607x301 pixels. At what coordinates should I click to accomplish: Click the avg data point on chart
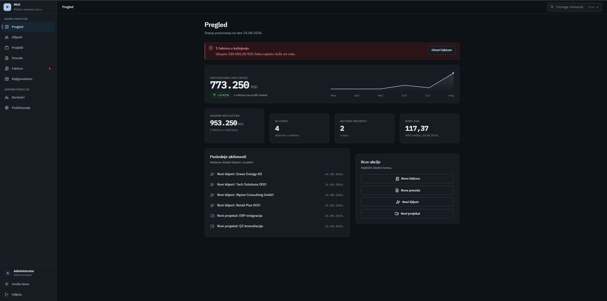point(453,73)
